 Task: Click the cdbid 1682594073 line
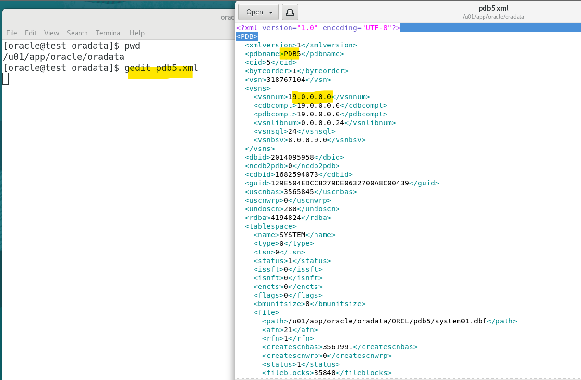(299, 174)
